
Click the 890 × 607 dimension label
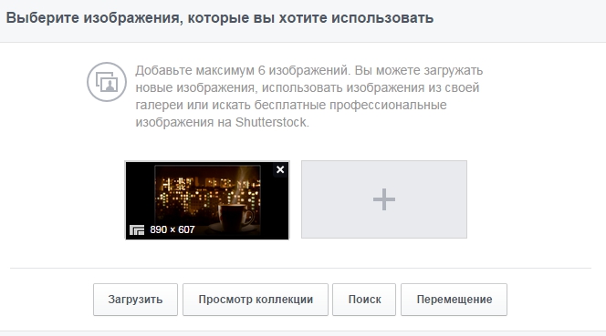(172, 229)
